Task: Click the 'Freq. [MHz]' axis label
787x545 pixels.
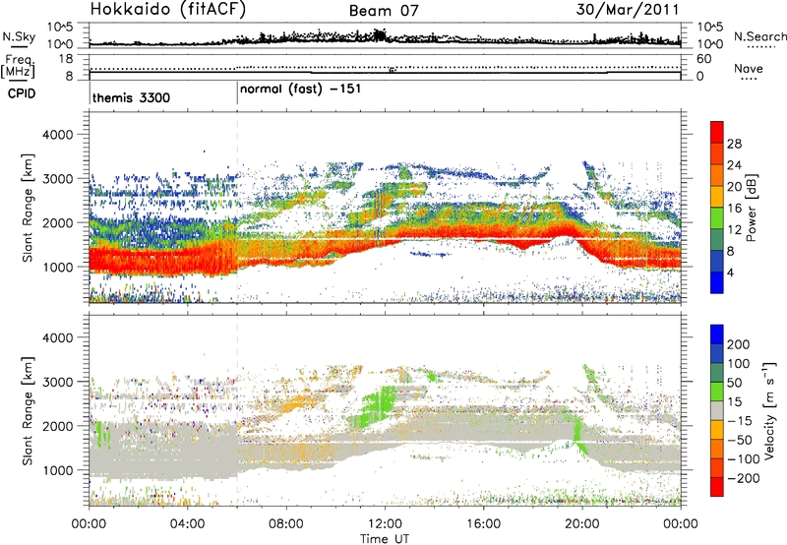Action: 19,66
